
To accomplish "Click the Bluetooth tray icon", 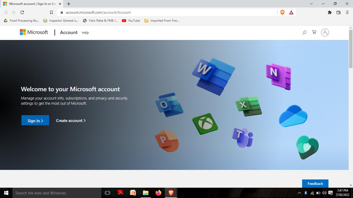I will (305, 193).
